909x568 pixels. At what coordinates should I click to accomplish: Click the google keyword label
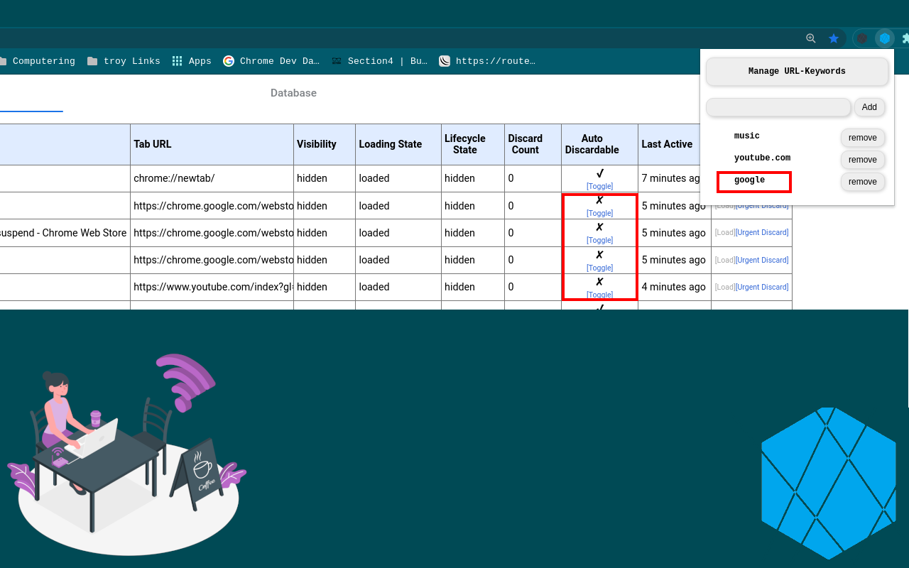pyautogui.click(x=750, y=180)
